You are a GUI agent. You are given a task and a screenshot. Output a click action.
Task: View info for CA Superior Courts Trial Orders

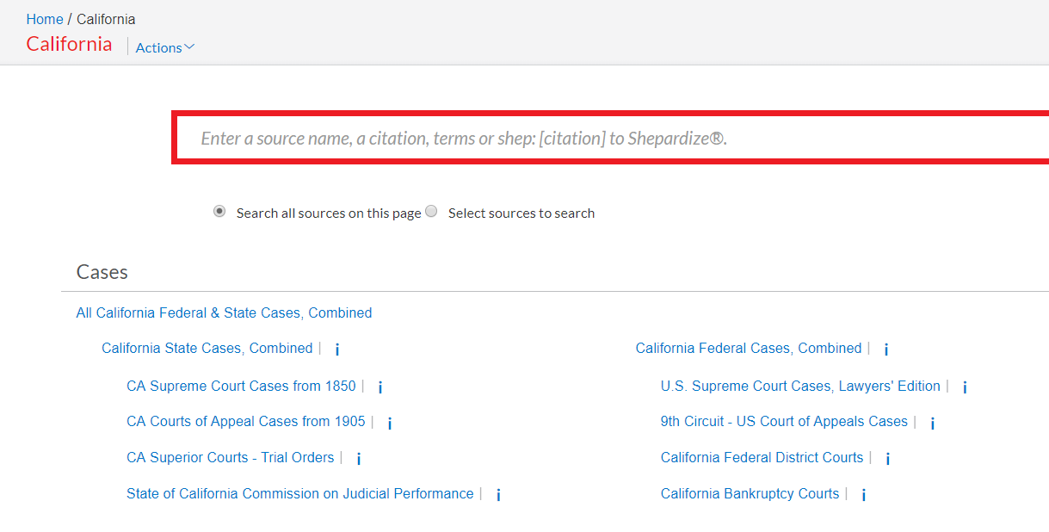[359, 459]
